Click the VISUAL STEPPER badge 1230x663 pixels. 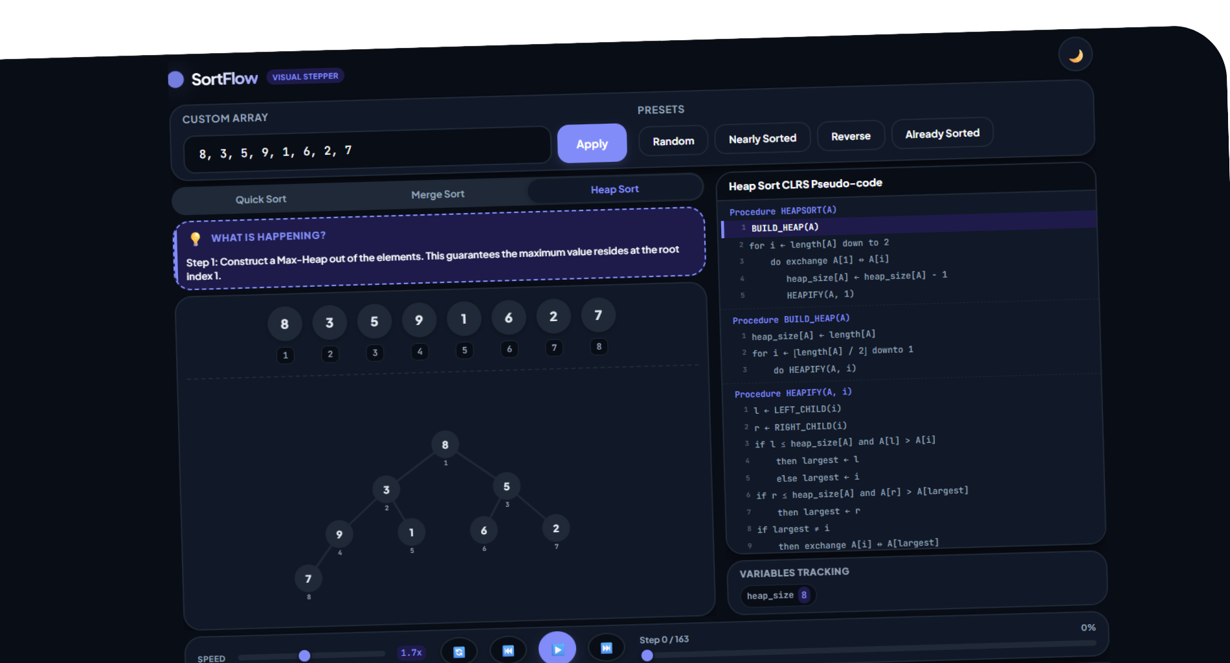305,76
